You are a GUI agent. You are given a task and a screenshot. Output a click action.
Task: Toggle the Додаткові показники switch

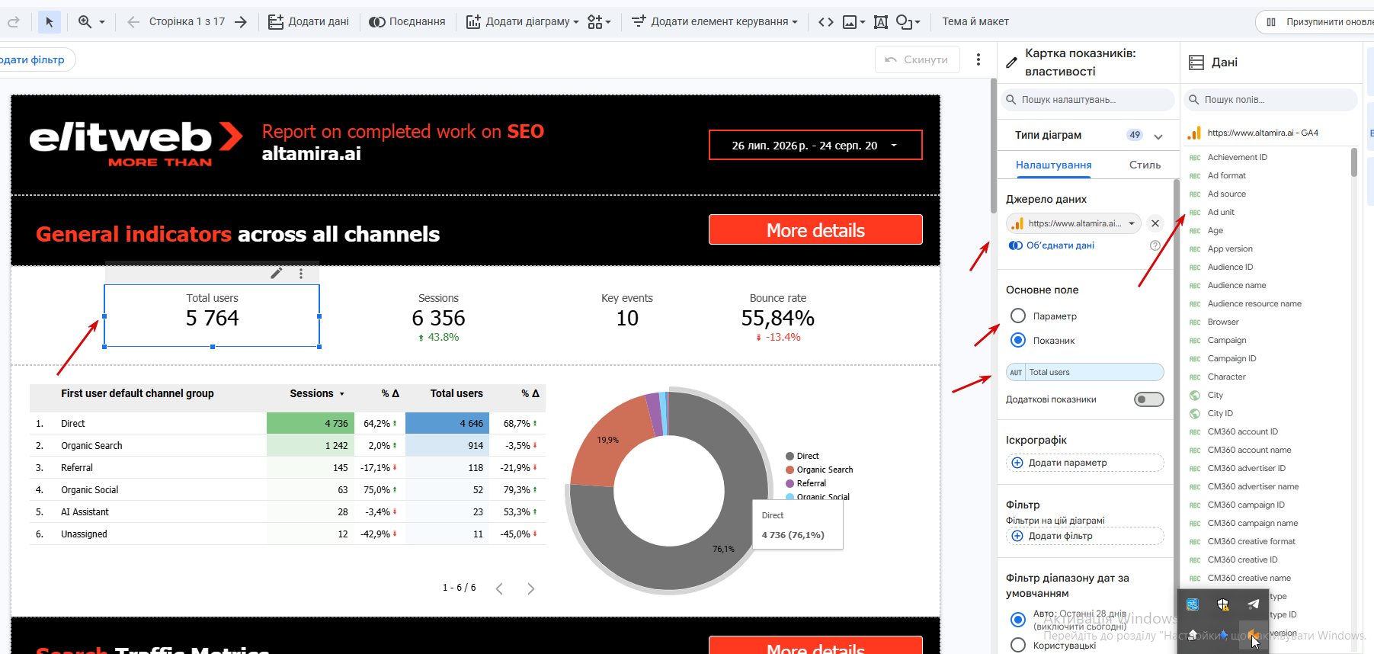coord(1149,399)
